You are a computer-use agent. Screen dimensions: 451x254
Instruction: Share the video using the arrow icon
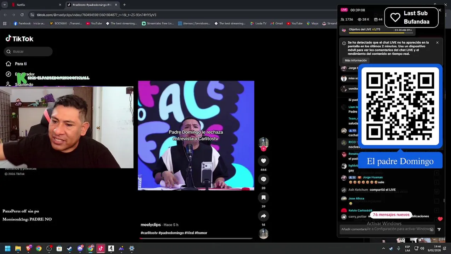[263, 216]
